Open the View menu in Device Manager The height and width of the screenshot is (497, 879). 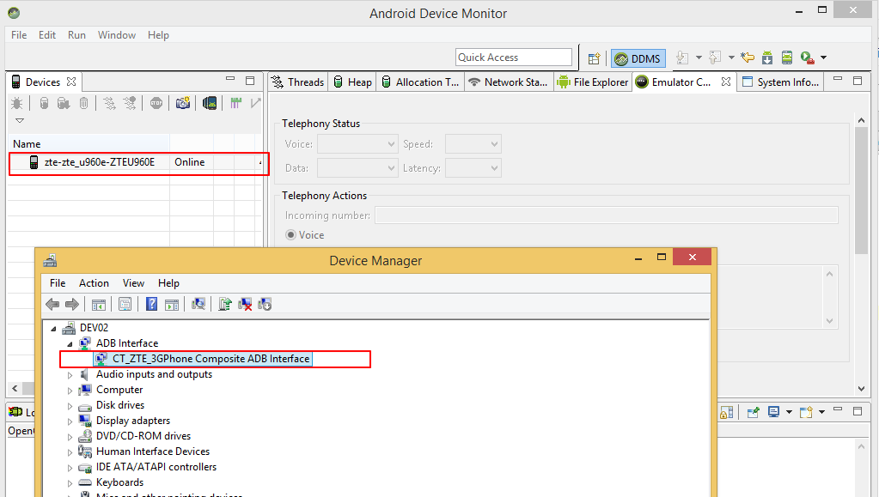pyautogui.click(x=133, y=283)
